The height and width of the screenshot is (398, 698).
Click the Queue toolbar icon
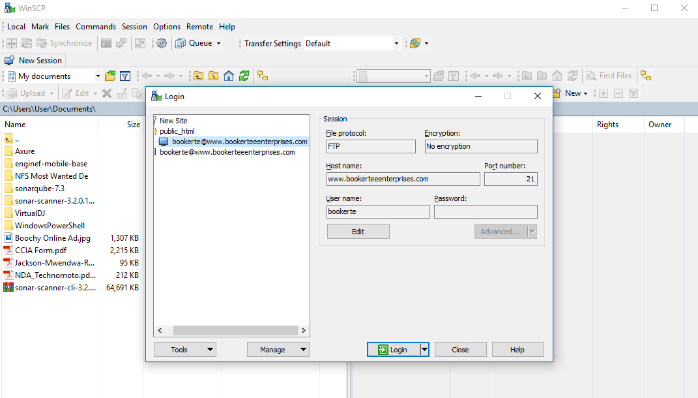(181, 43)
